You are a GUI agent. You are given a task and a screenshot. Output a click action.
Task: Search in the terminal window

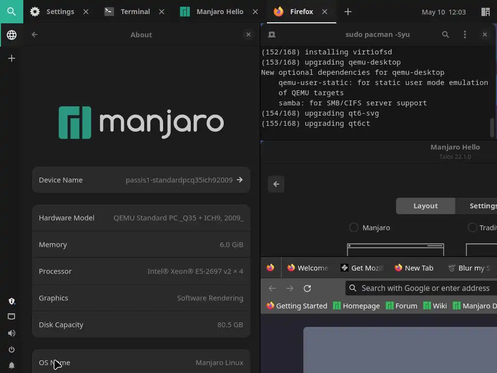(446, 34)
